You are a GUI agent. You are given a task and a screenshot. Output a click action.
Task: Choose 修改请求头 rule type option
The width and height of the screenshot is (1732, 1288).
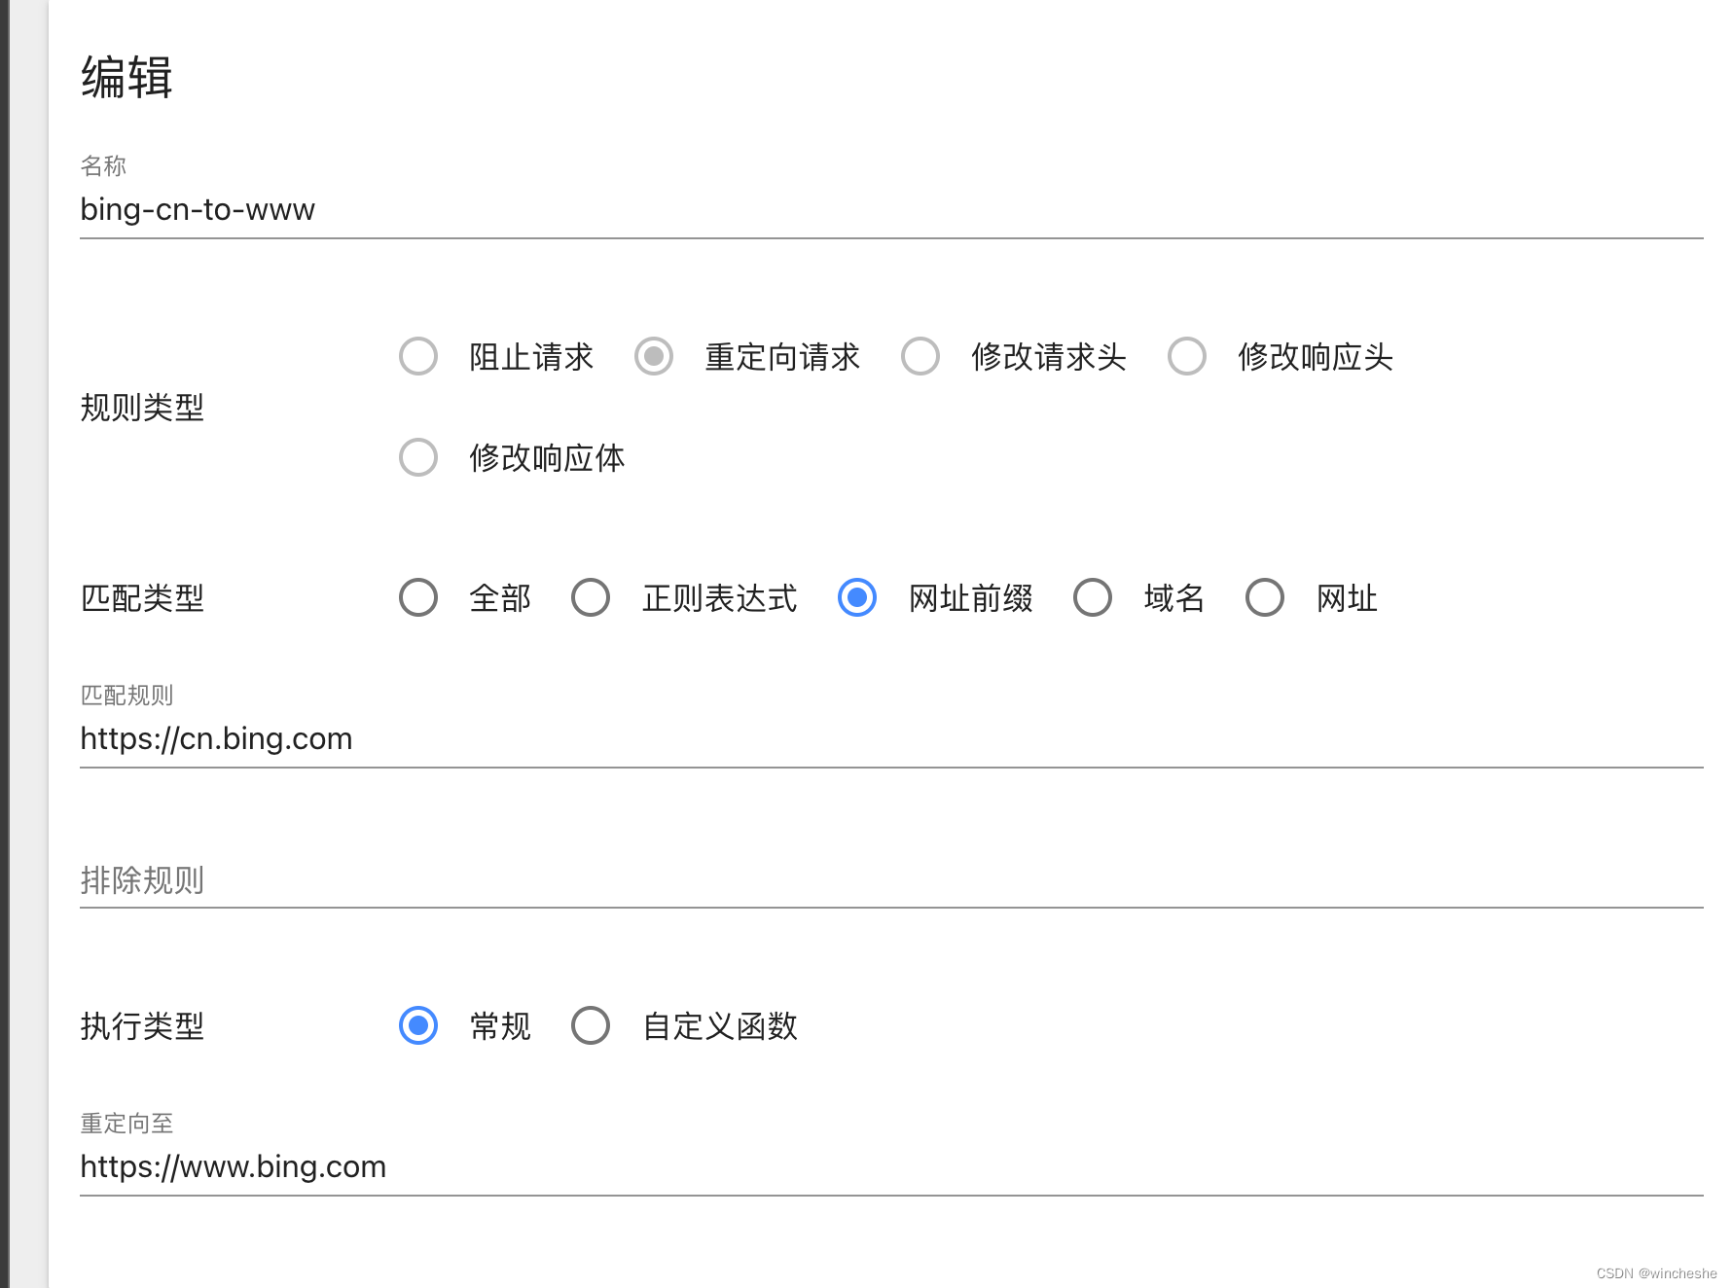[x=920, y=356]
